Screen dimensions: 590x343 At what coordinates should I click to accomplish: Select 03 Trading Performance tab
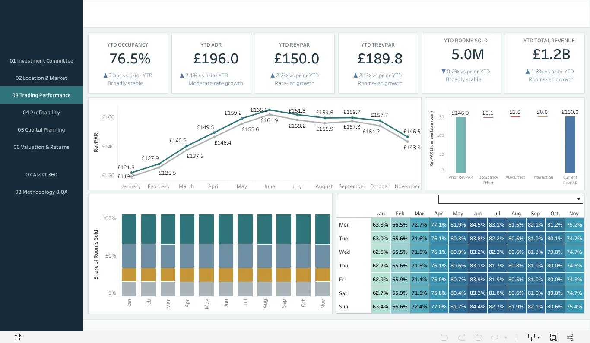coord(41,95)
